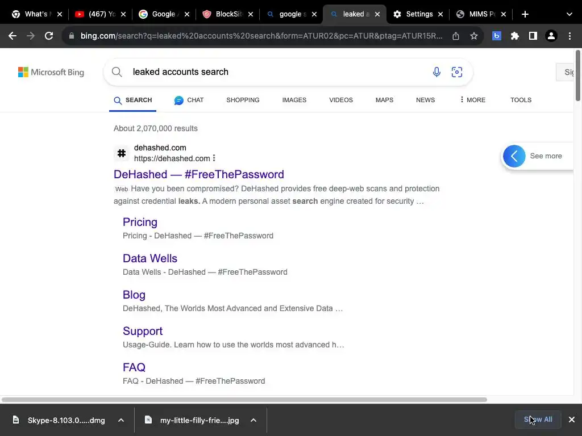This screenshot has height=436, width=582.
Task: Open the Blog sublink
Action: [x=134, y=295]
